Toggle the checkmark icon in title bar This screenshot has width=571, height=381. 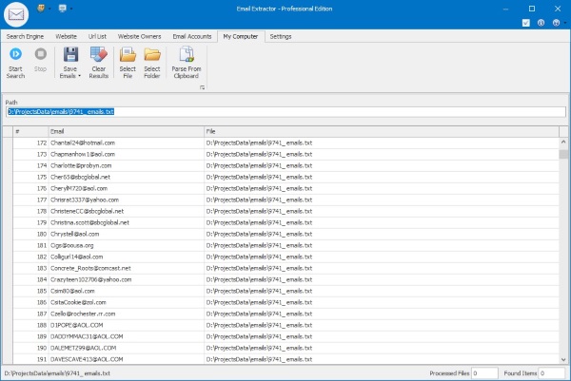click(x=528, y=21)
